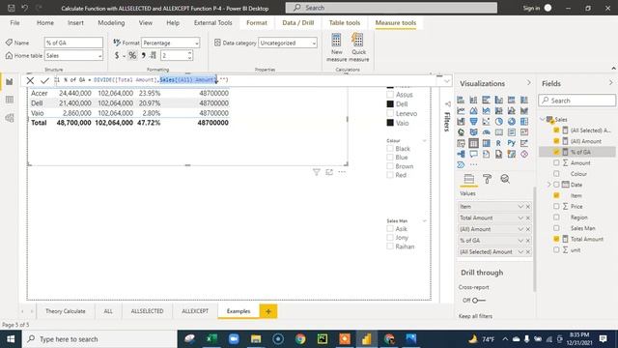Open the File menu
The image size is (618, 348).
pos(15,23)
